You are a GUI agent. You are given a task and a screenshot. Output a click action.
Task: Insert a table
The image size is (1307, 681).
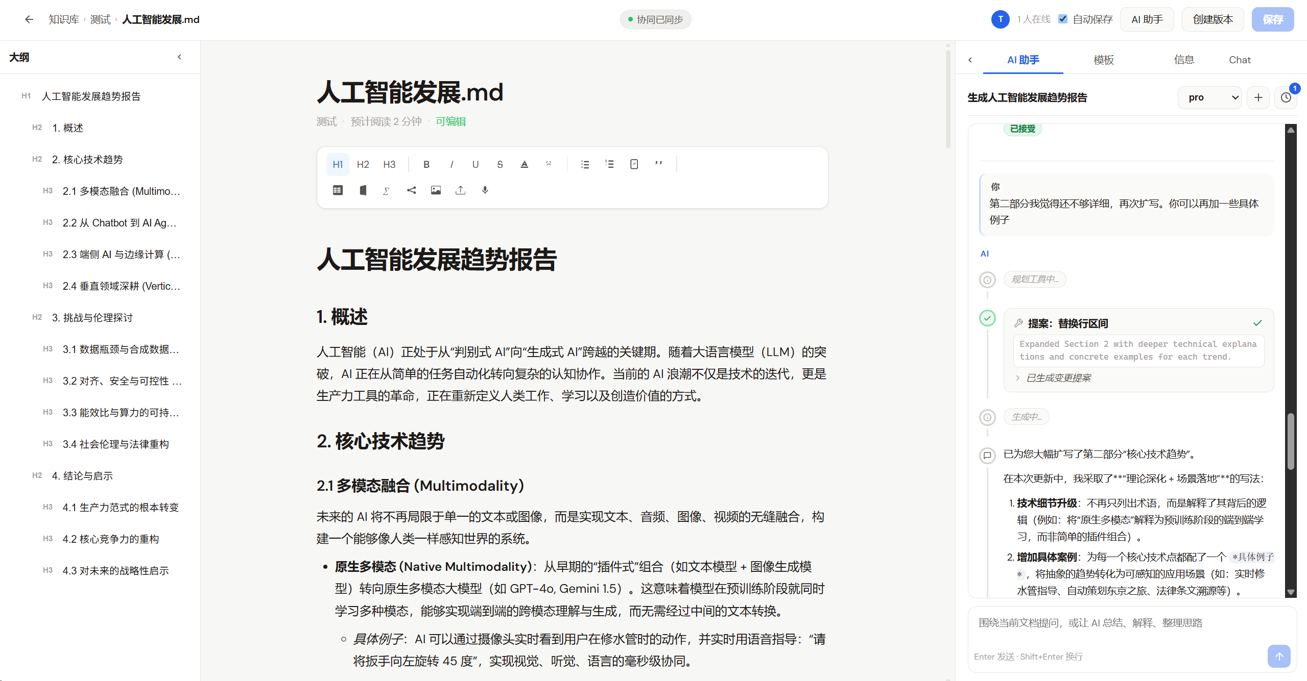(x=338, y=190)
